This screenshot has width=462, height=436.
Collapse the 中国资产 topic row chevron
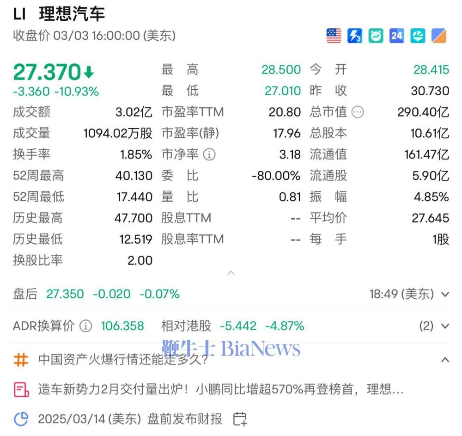(x=445, y=360)
